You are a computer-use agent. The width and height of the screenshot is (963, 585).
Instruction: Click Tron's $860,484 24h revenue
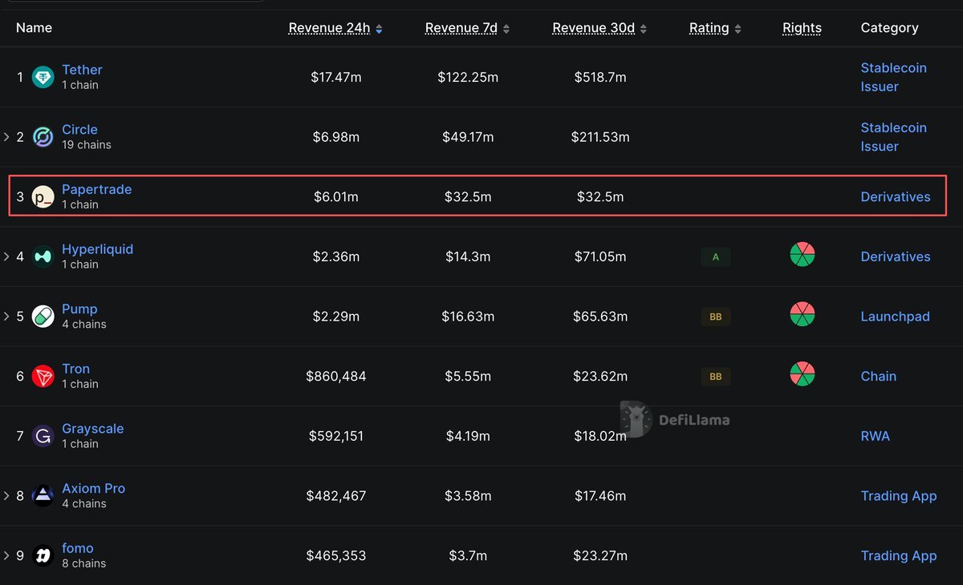tap(335, 377)
